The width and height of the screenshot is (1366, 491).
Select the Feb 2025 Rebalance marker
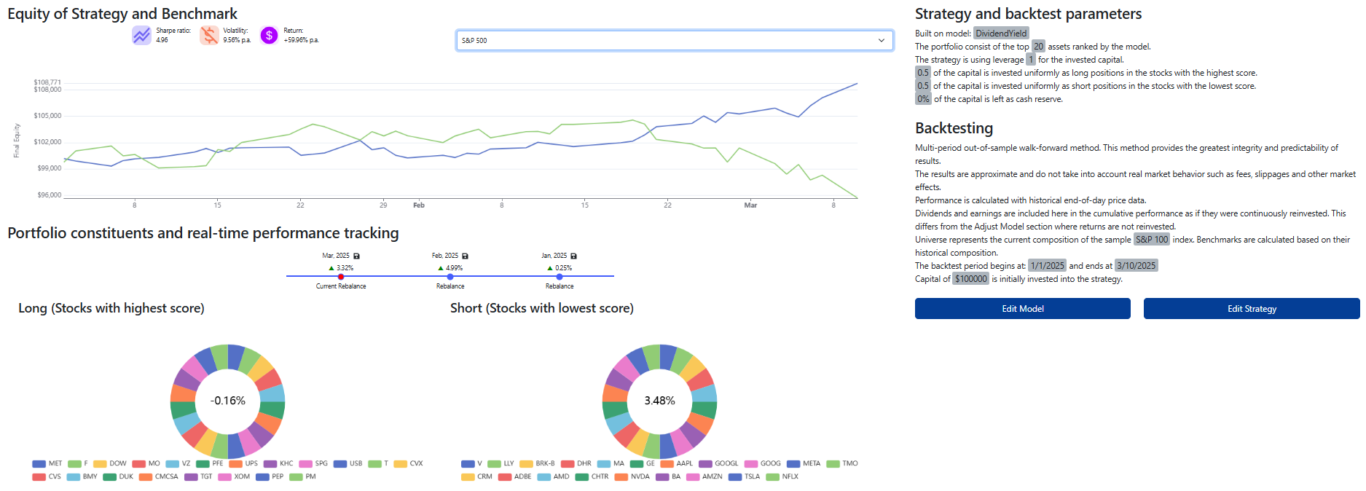point(450,277)
